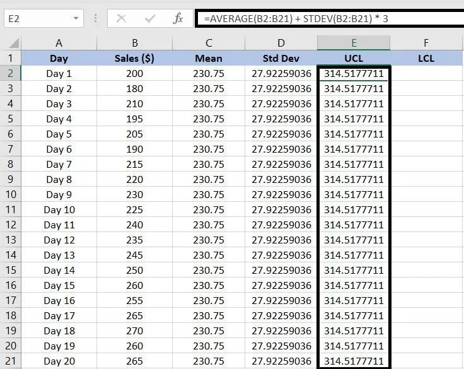This screenshot has height=369, width=464.
Task: Select column F header
Action: (x=426, y=43)
